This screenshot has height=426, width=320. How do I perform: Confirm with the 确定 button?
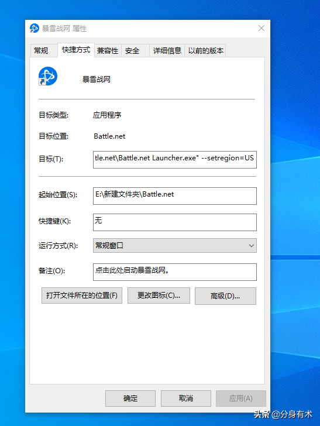point(130,398)
